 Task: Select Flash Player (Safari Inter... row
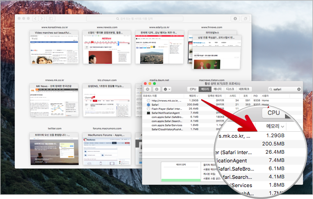click(x=167, y=109)
